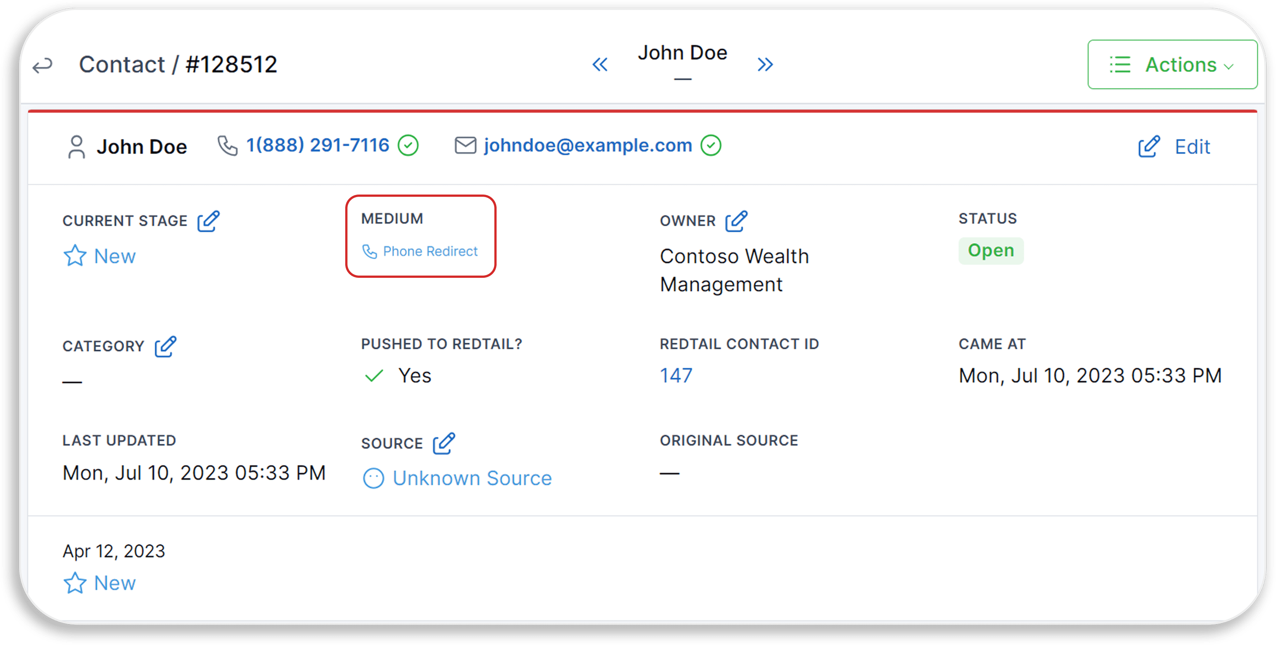Image resolution: width=1276 pixels, height=645 pixels.
Task: Click edit pencil next to Category
Action: [x=165, y=346]
